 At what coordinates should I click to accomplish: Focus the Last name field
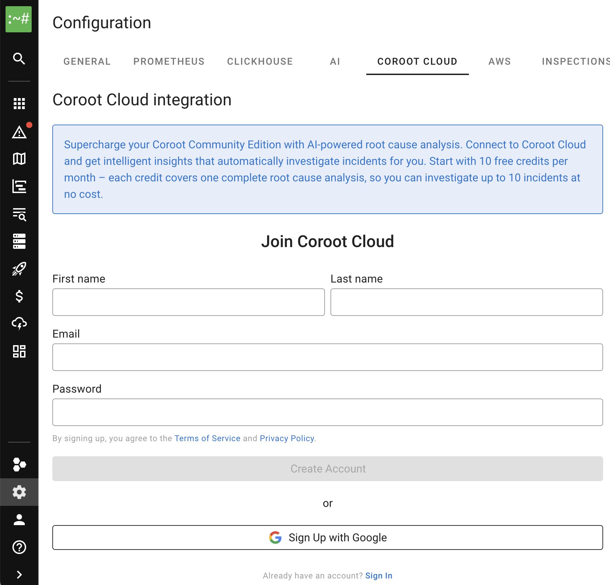[x=467, y=302]
